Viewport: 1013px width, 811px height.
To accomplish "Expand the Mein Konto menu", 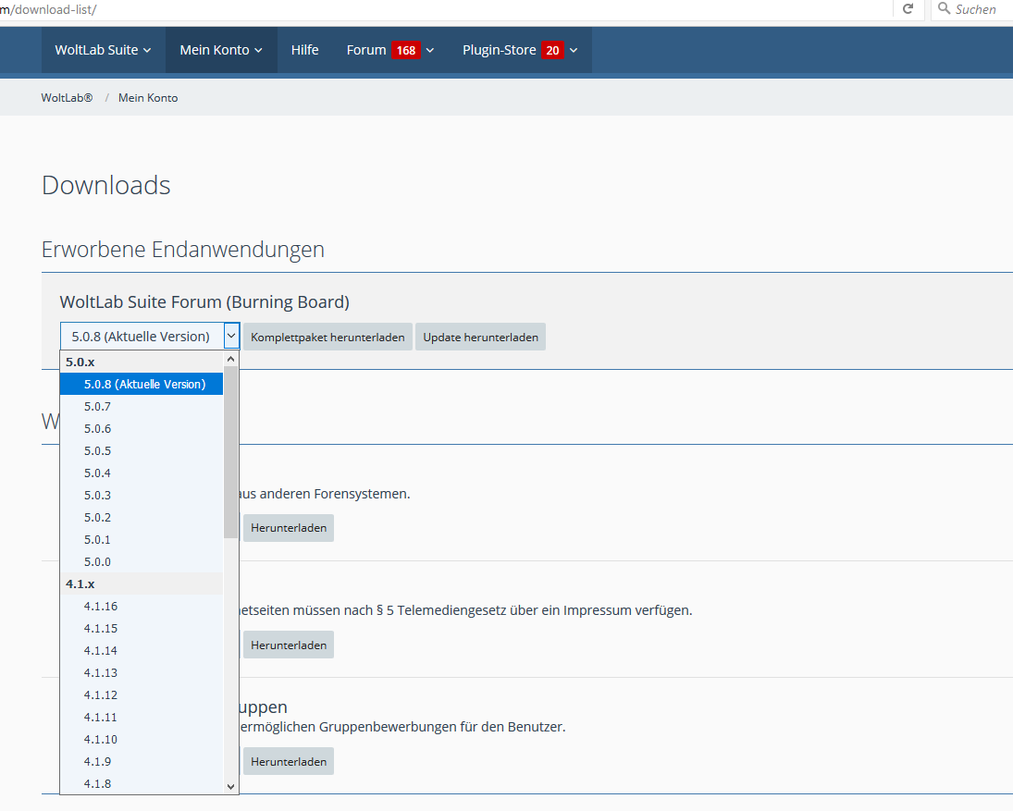I will pyautogui.click(x=221, y=50).
